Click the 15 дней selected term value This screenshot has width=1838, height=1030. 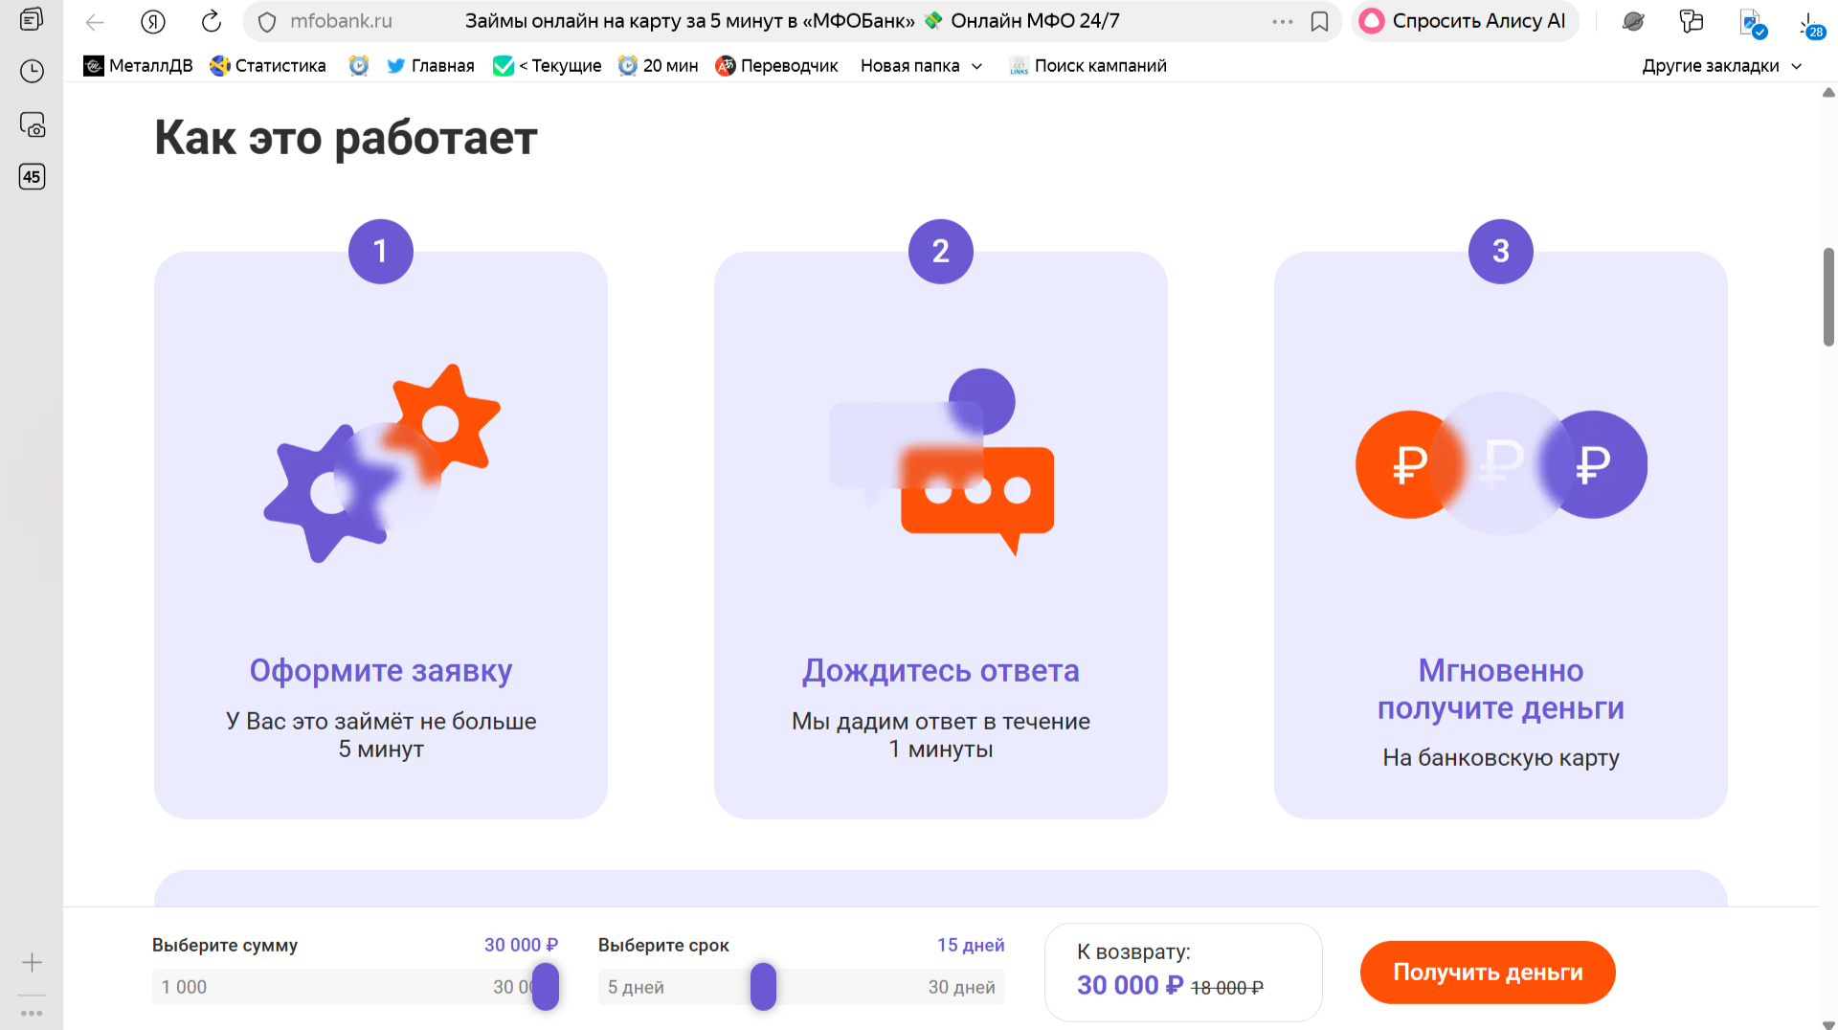[x=971, y=945]
